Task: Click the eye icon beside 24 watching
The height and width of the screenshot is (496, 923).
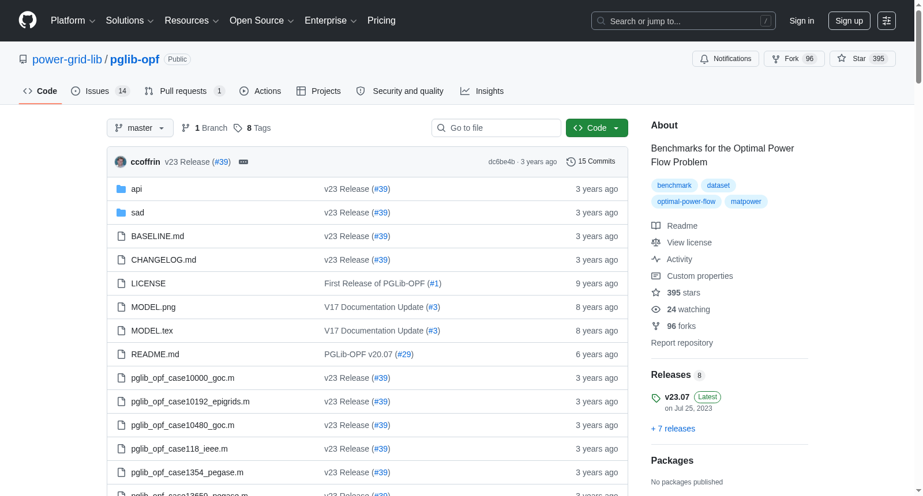Action: pyautogui.click(x=656, y=309)
